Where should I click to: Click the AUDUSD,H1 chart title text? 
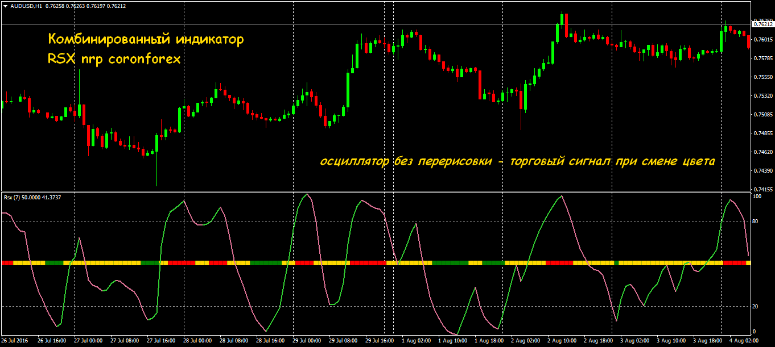click(x=26, y=6)
